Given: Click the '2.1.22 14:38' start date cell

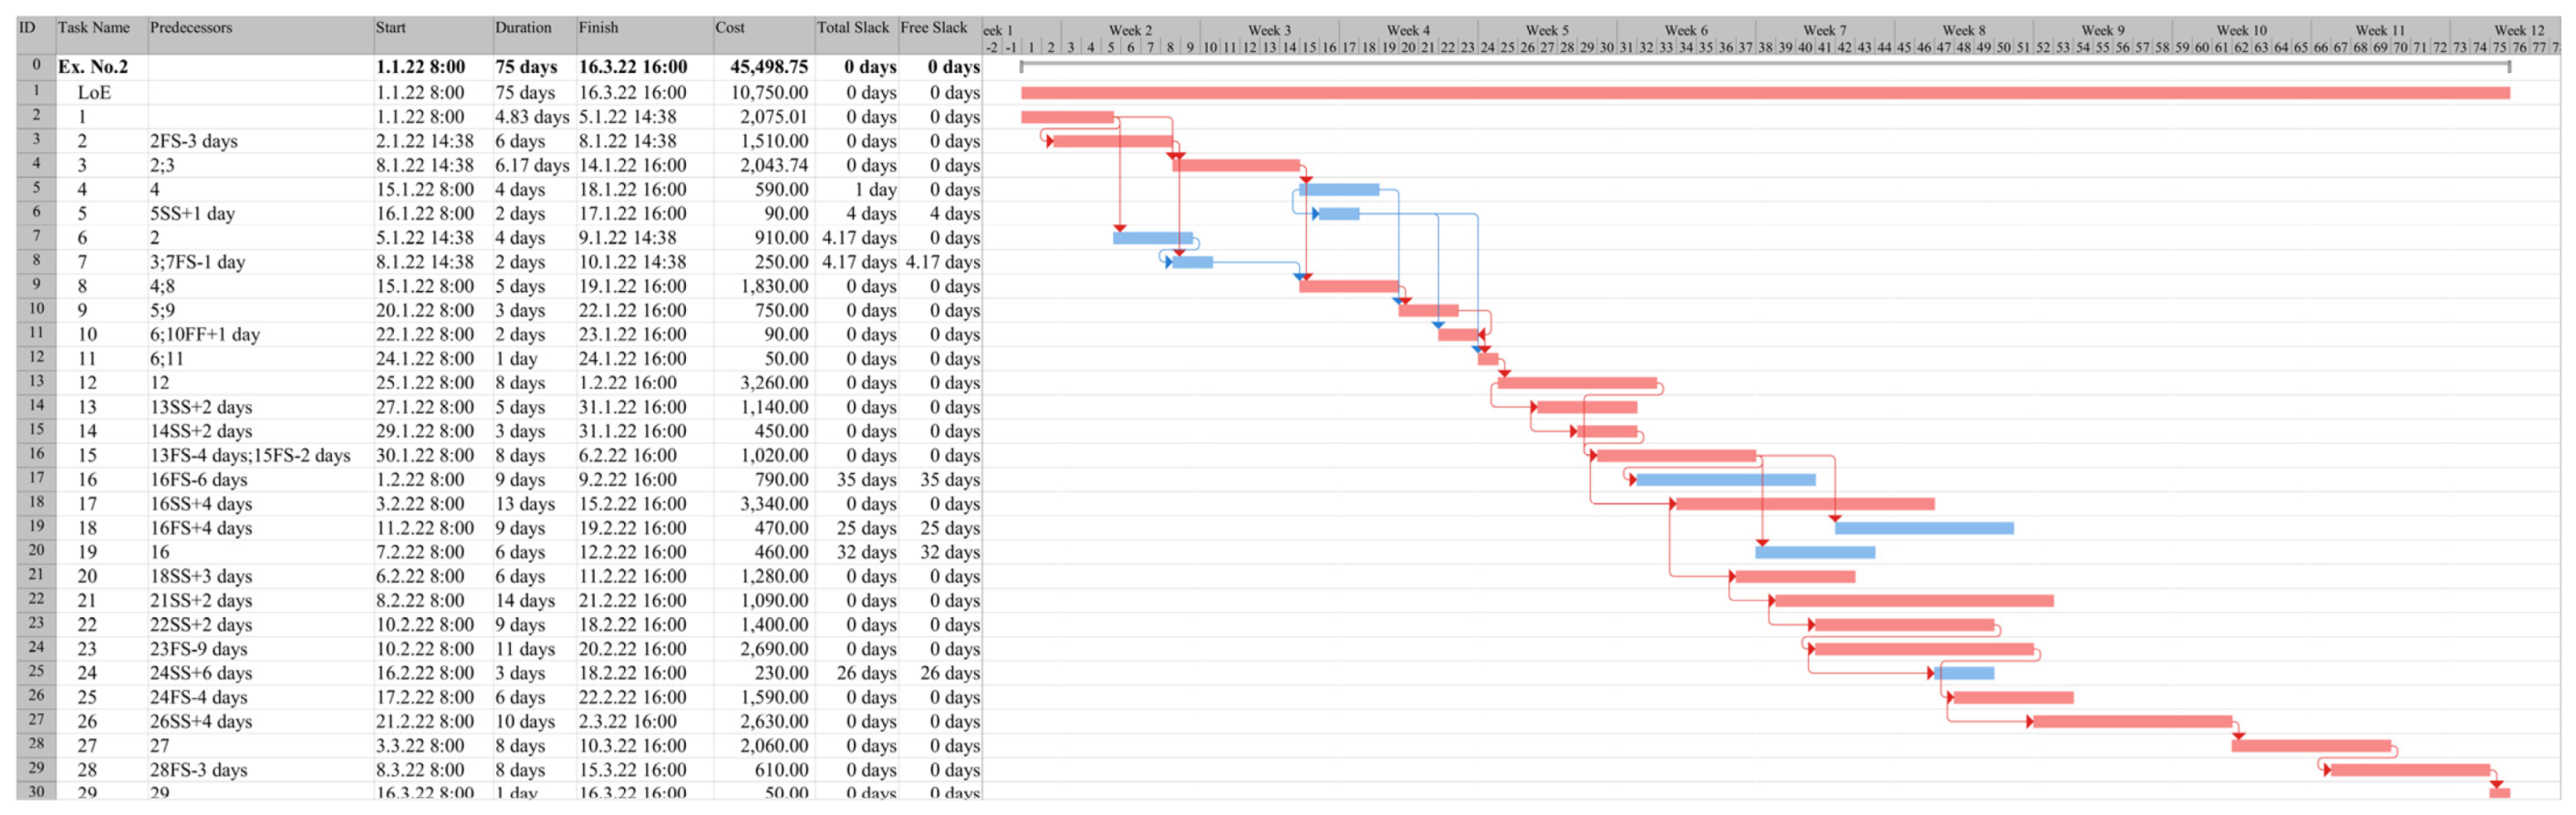Looking at the screenshot, I should [x=425, y=141].
